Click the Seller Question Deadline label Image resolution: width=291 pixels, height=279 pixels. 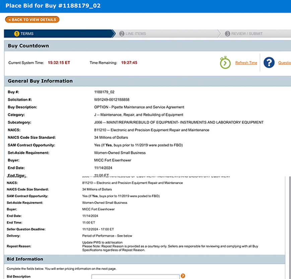(x=26, y=229)
